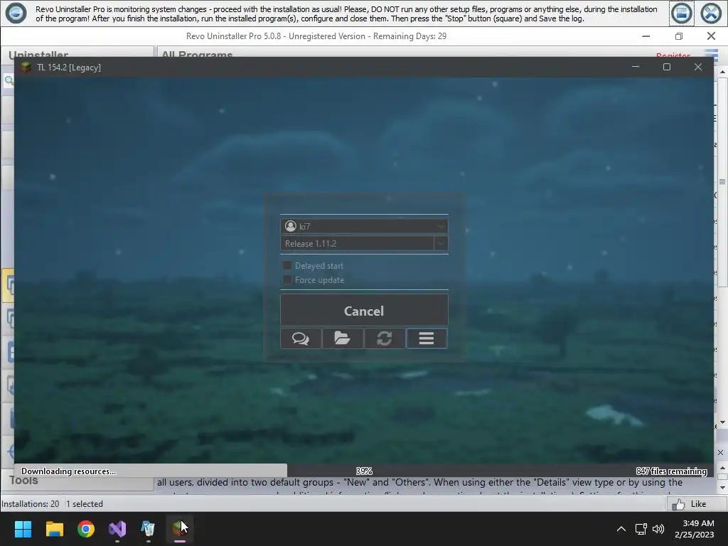The width and height of the screenshot is (728, 546).
Task: Click the 847 files remaining text
Action: 671,471
